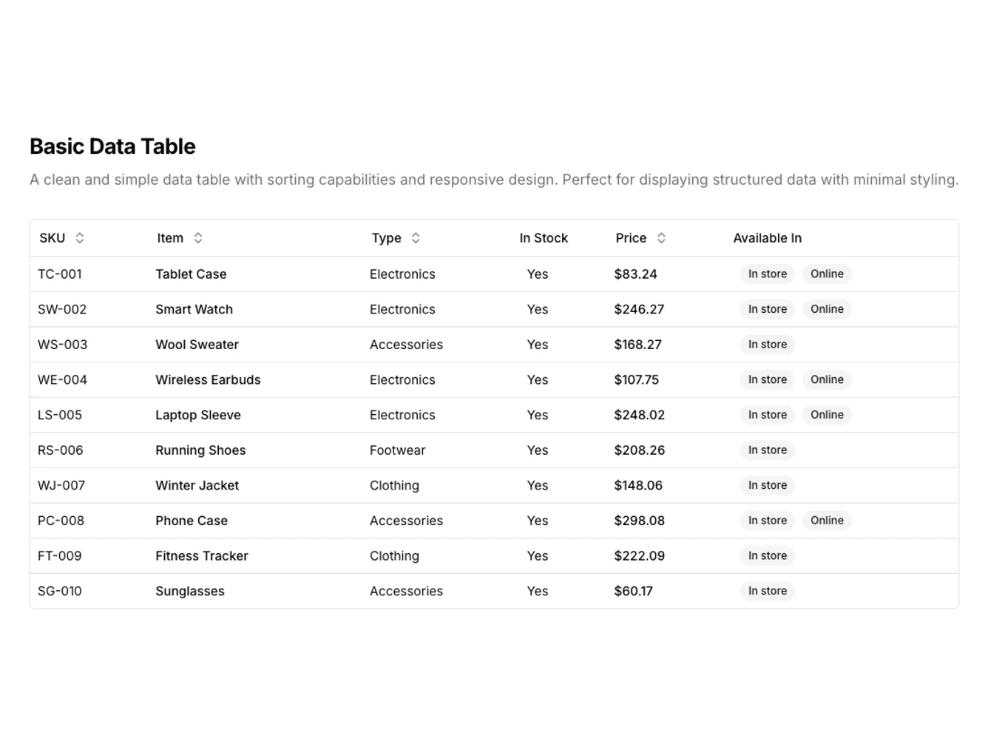This screenshot has height=741, width=988.
Task: Click the Running Shoes item name
Action: [x=200, y=450]
